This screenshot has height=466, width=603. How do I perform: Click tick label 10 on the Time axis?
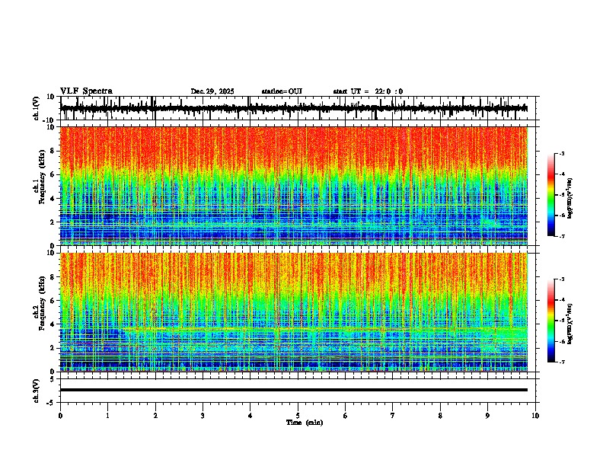pos(535,416)
